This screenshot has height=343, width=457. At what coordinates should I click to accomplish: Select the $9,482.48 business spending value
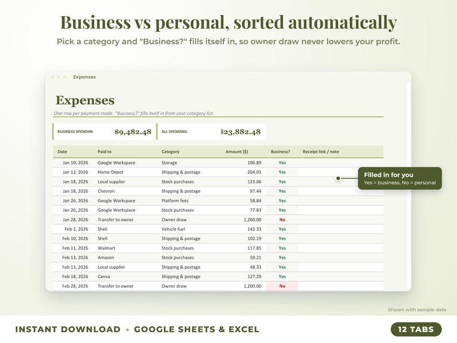point(133,132)
